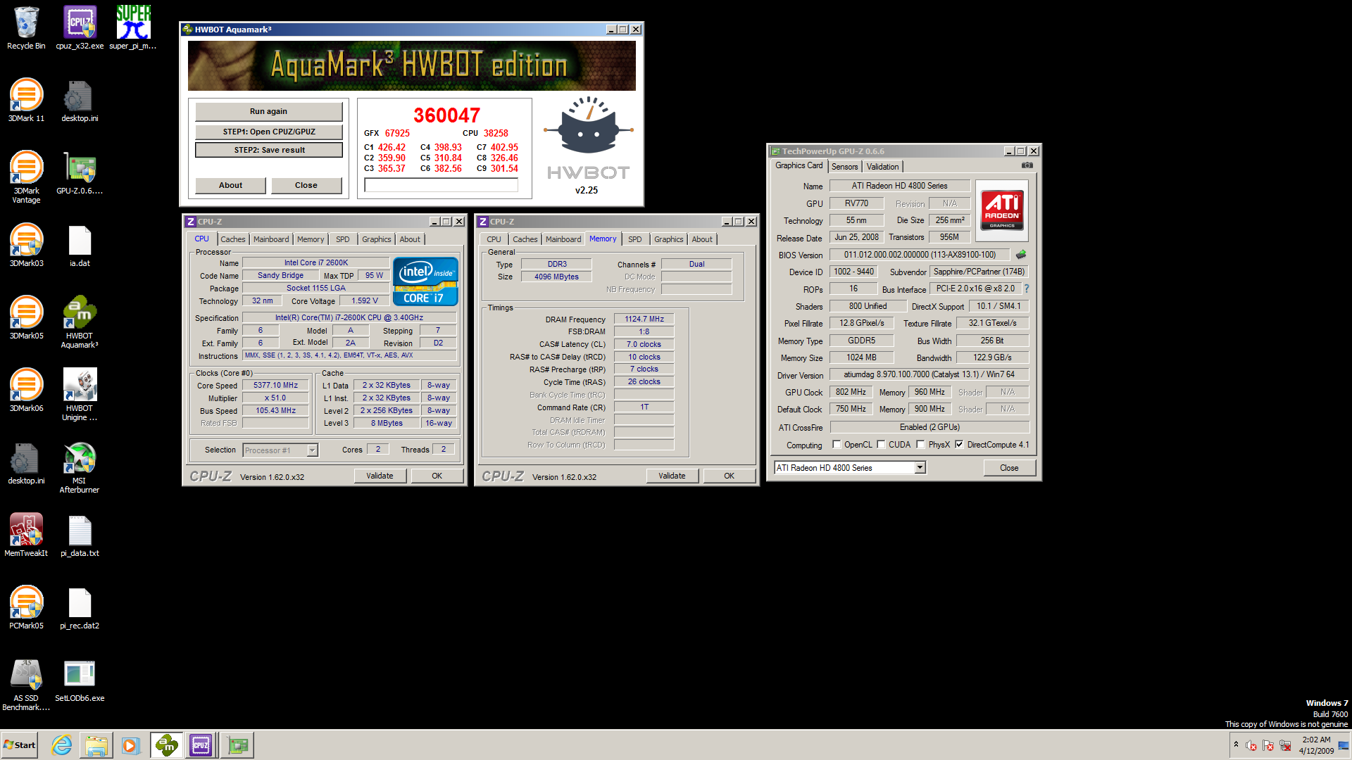Open Windows Explorer taskbar folder
The width and height of the screenshot is (1352, 760).
96,745
